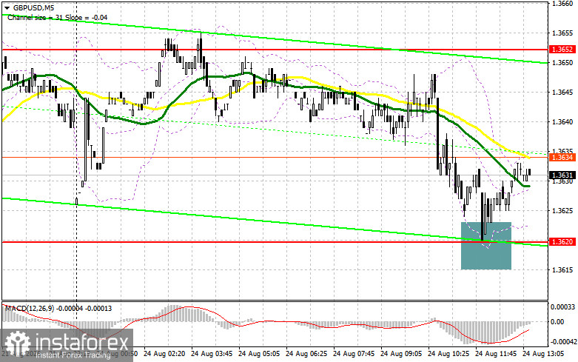The image size is (578, 362).
Task: Click the 0.00 MACD scale value
Action: point(557,321)
